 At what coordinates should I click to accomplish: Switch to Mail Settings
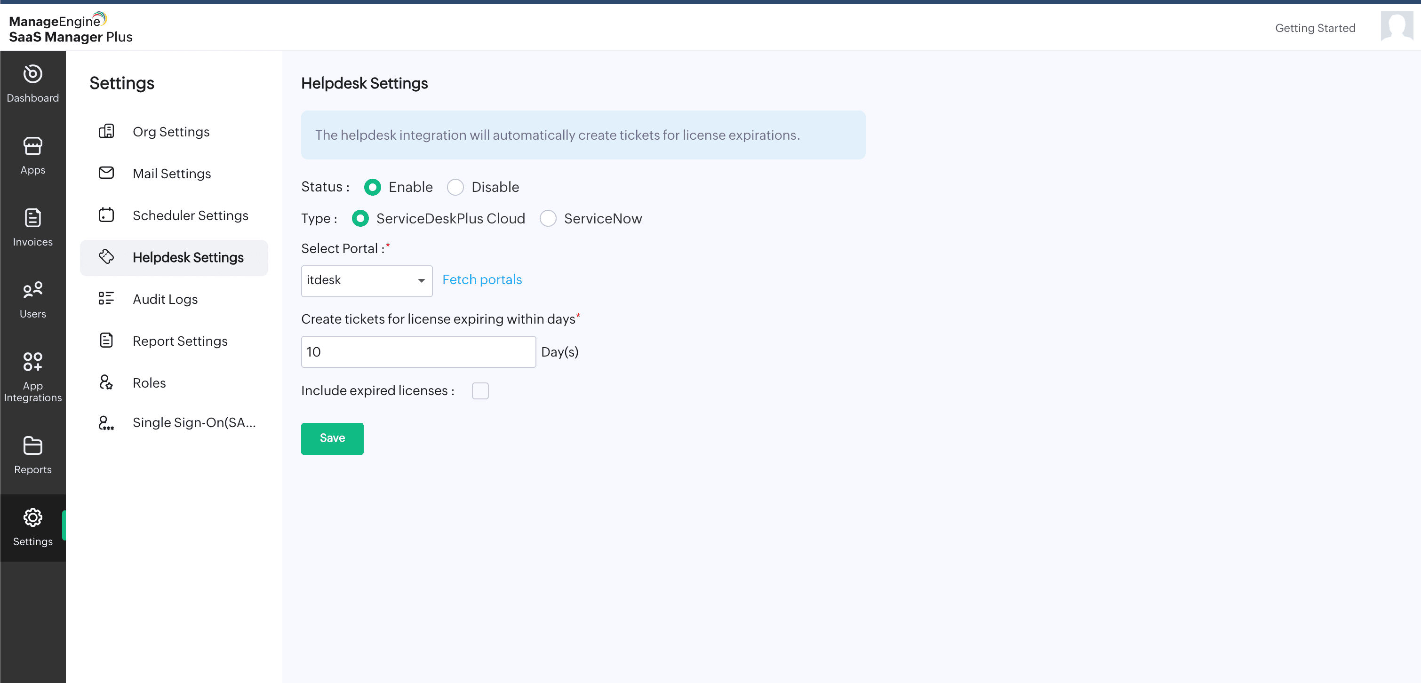tap(172, 173)
